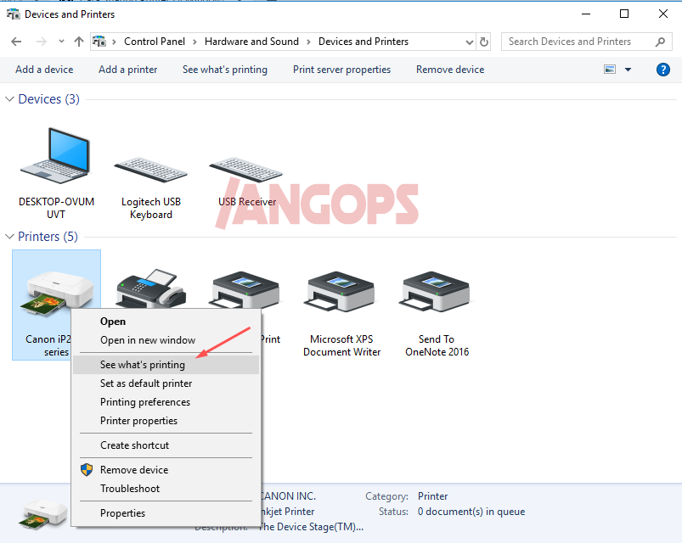Open Printer properties from context menu

click(166, 421)
